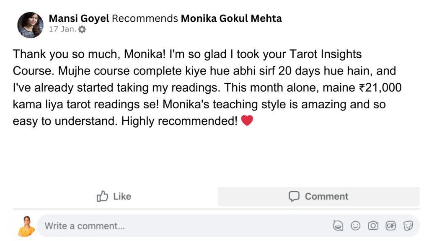Click the commenter avatar beside comment box
Image resolution: width=429 pixels, height=241 pixels.
pos(26,226)
